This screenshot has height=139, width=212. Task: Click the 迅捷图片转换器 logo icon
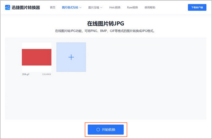[8, 7]
